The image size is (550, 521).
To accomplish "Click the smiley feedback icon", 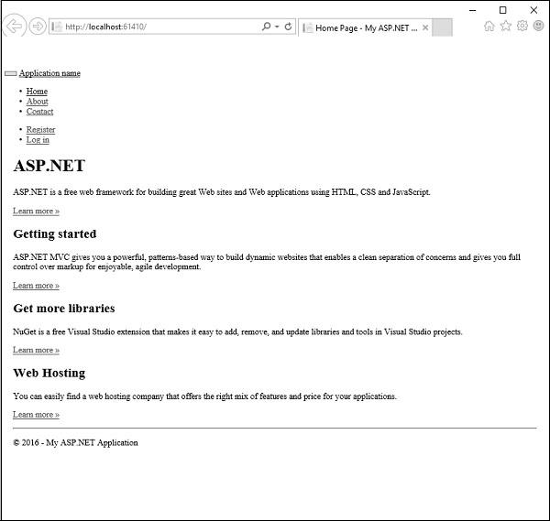I will coord(538,26).
